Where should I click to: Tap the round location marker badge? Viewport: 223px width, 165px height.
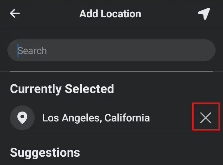[22, 118]
